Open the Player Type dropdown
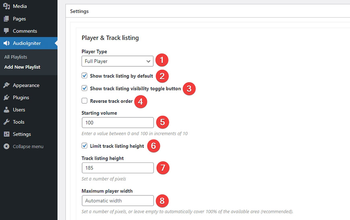The height and width of the screenshot is (220, 350). tap(117, 61)
